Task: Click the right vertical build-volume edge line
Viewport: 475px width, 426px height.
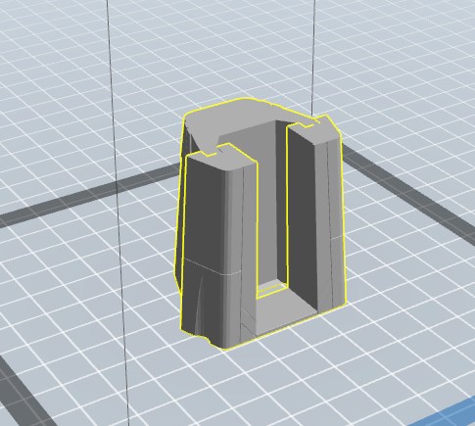Action: pyautogui.click(x=313, y=57)
